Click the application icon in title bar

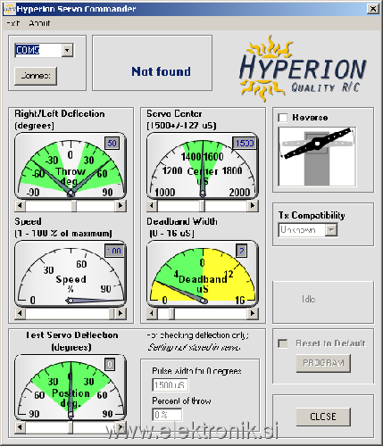(x=9, y=9)
